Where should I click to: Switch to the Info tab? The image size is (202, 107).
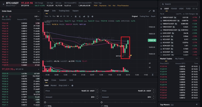[x=54, y=11]
